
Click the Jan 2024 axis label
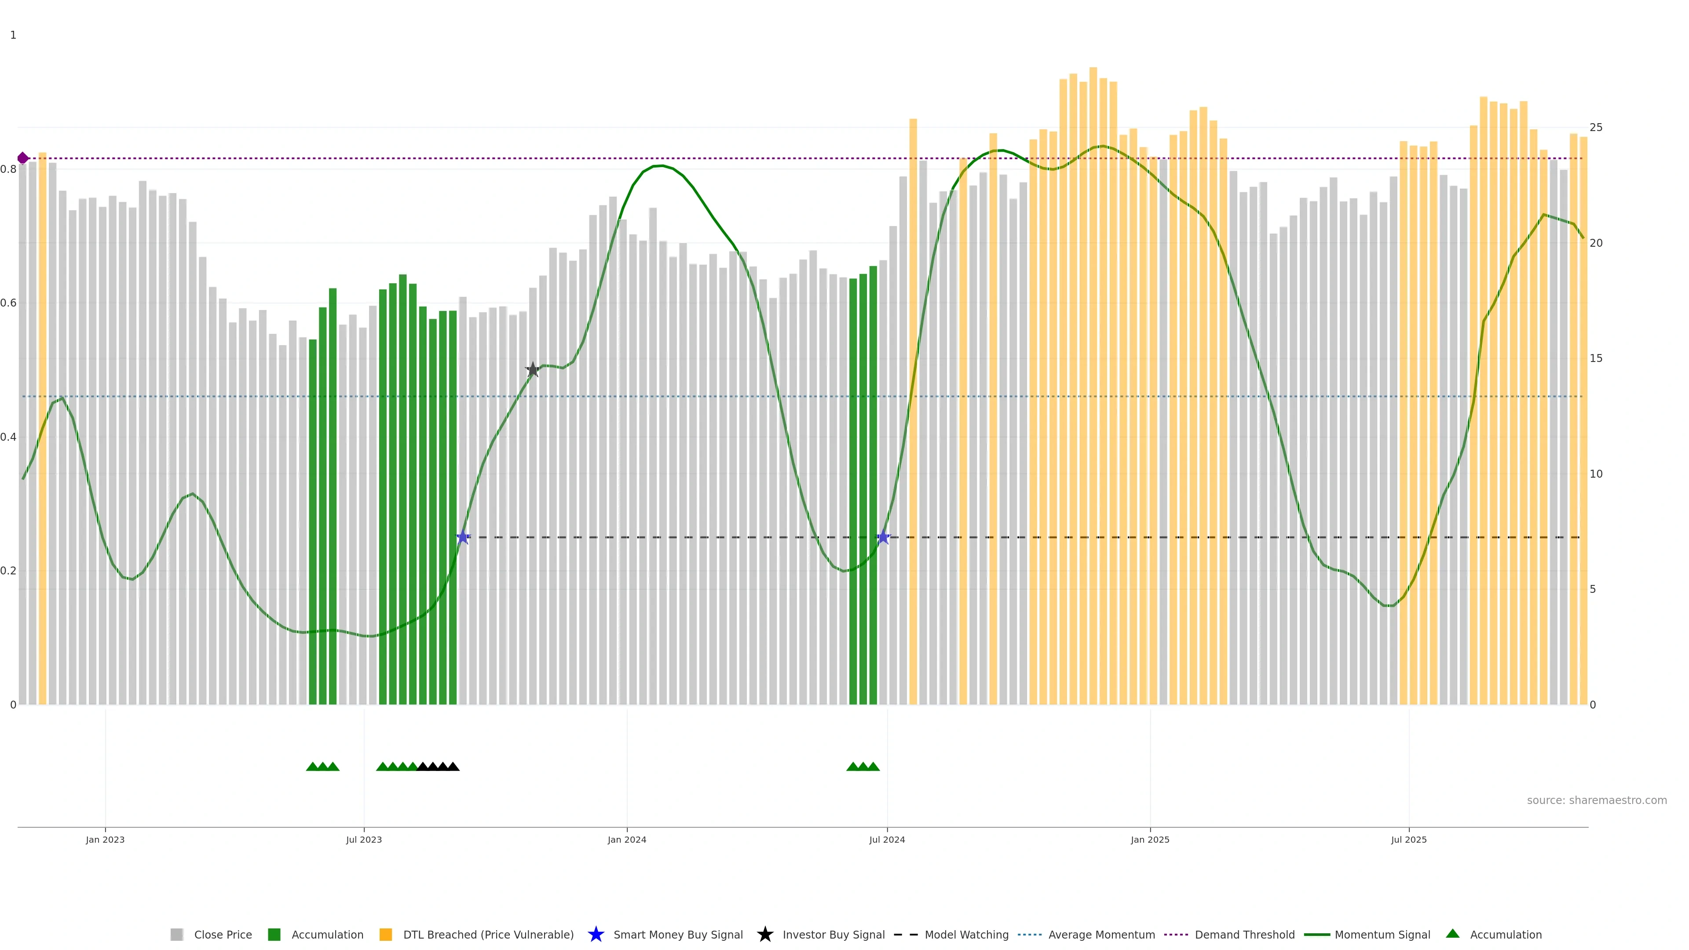[x=626, y=840]
